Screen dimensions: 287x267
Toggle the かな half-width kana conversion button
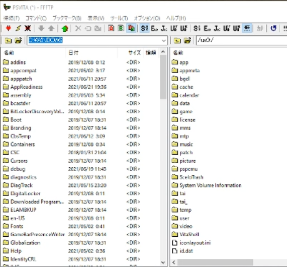(260, 28)
